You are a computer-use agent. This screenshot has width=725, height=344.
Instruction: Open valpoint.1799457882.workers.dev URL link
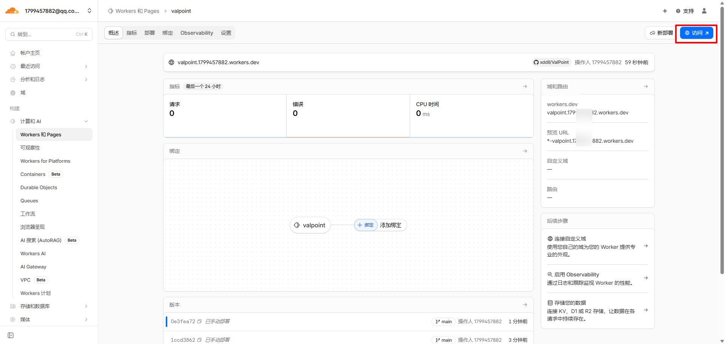(218, 62)
